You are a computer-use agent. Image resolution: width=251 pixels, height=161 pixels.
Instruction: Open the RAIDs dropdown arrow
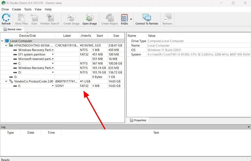pyautogui.click(x=131, y=19)
